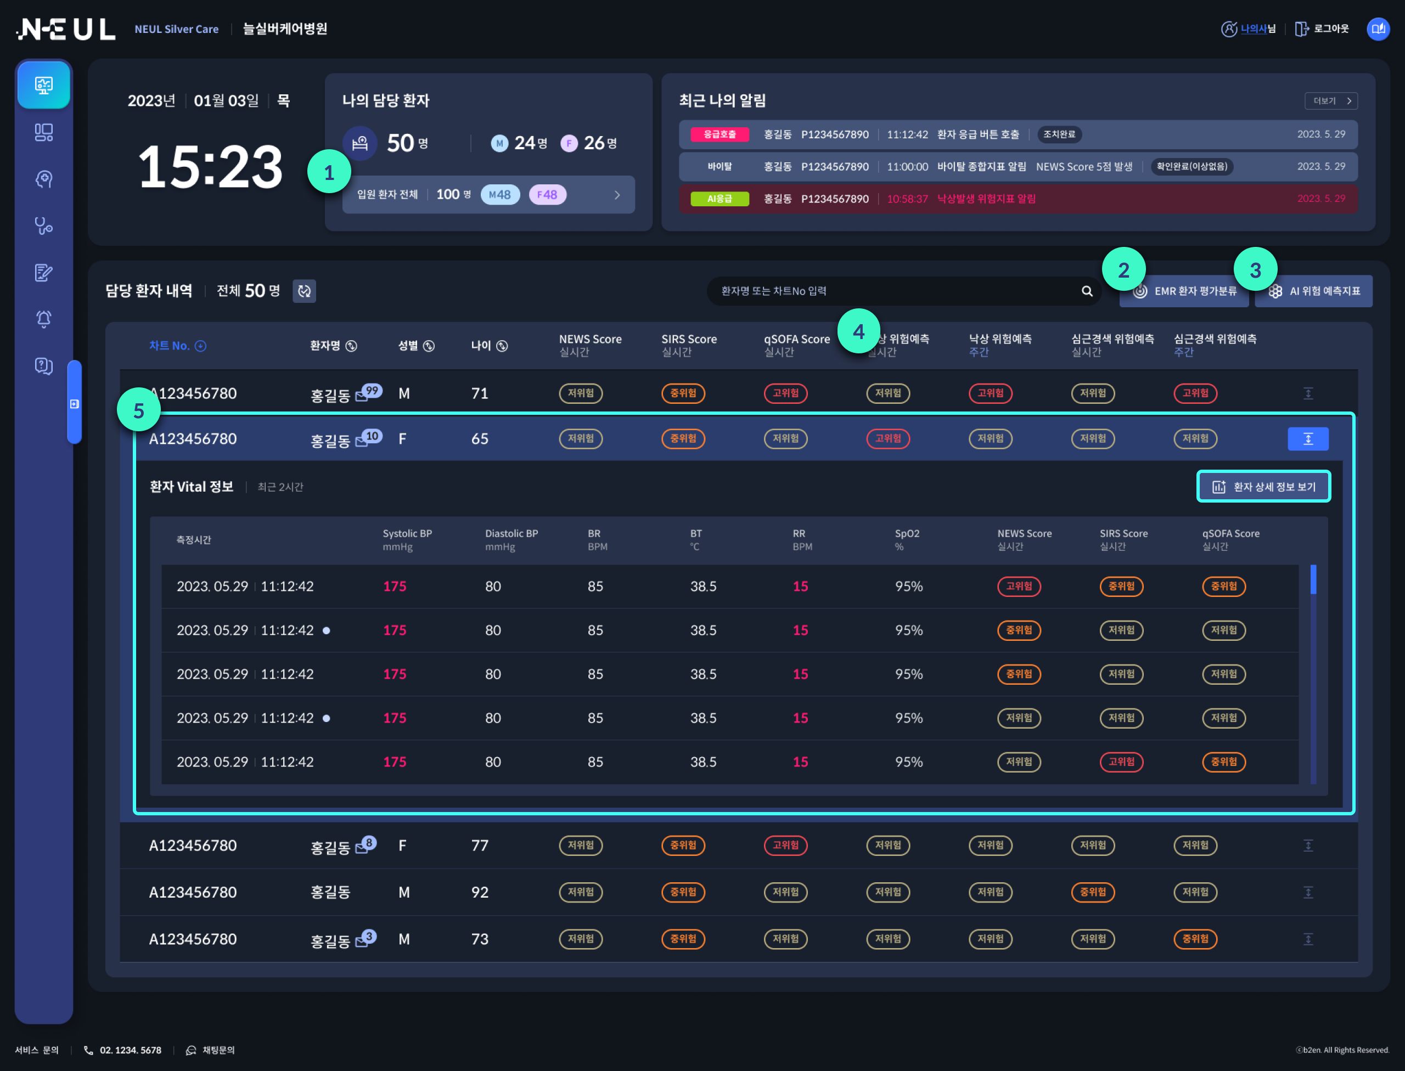This screenshot has height=1071, width=1405.
Task: Click 환자 상세 정보 보기 button
Action: point(1263,487)
